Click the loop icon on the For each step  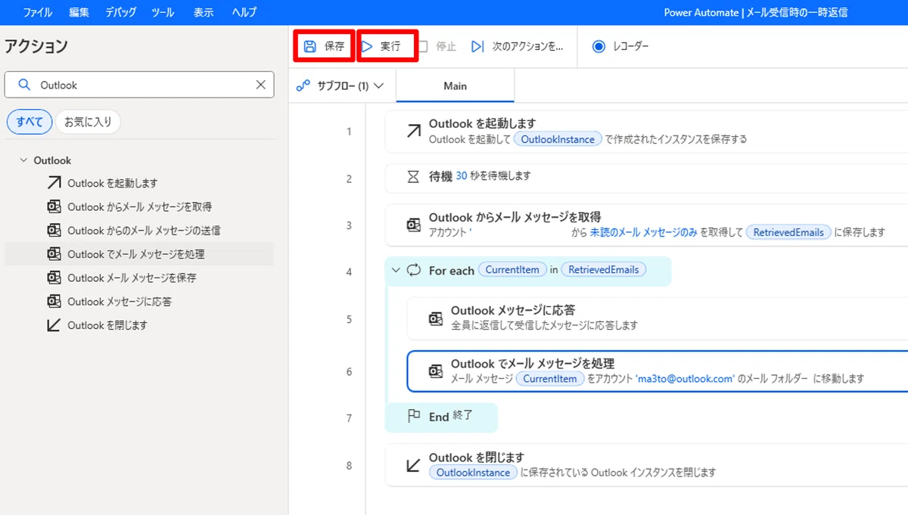[x=414, y=270]
